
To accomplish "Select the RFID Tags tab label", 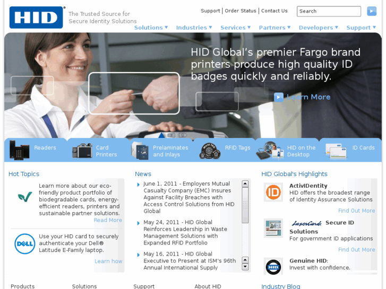I will (237, 147).
